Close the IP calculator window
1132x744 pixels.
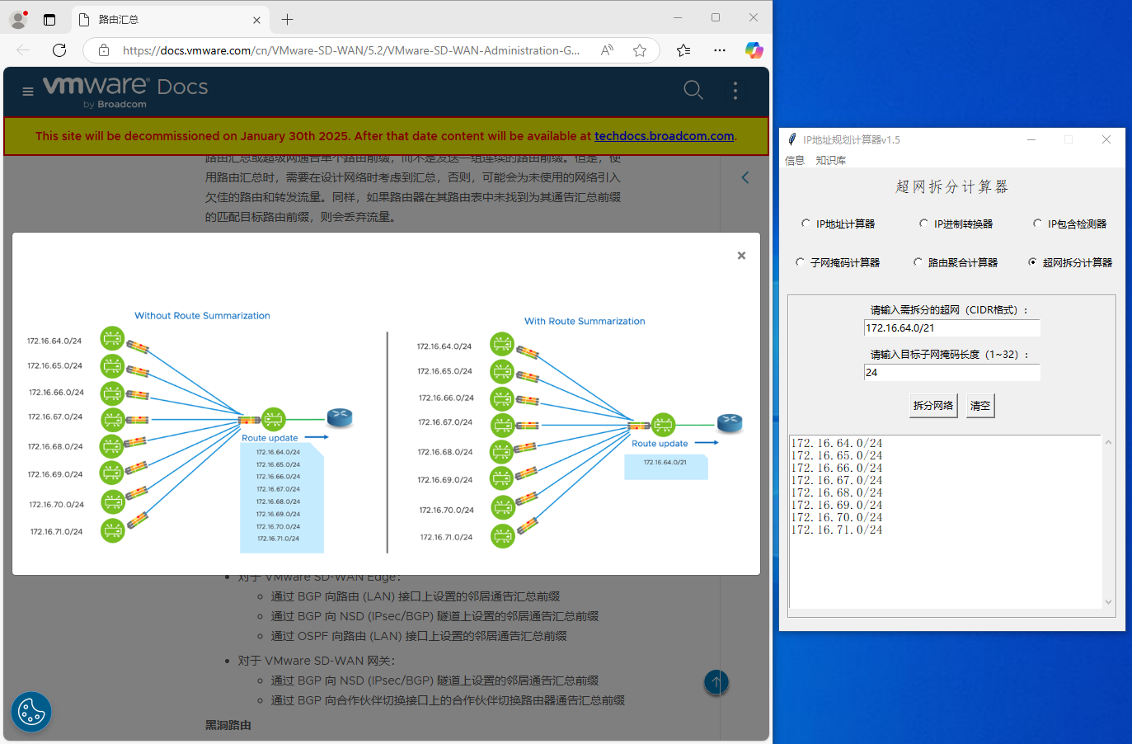tap(1106, 139)
